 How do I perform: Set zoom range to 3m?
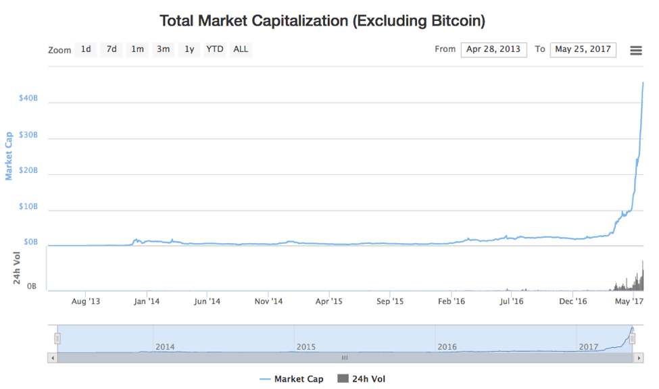tap(163, 49)
